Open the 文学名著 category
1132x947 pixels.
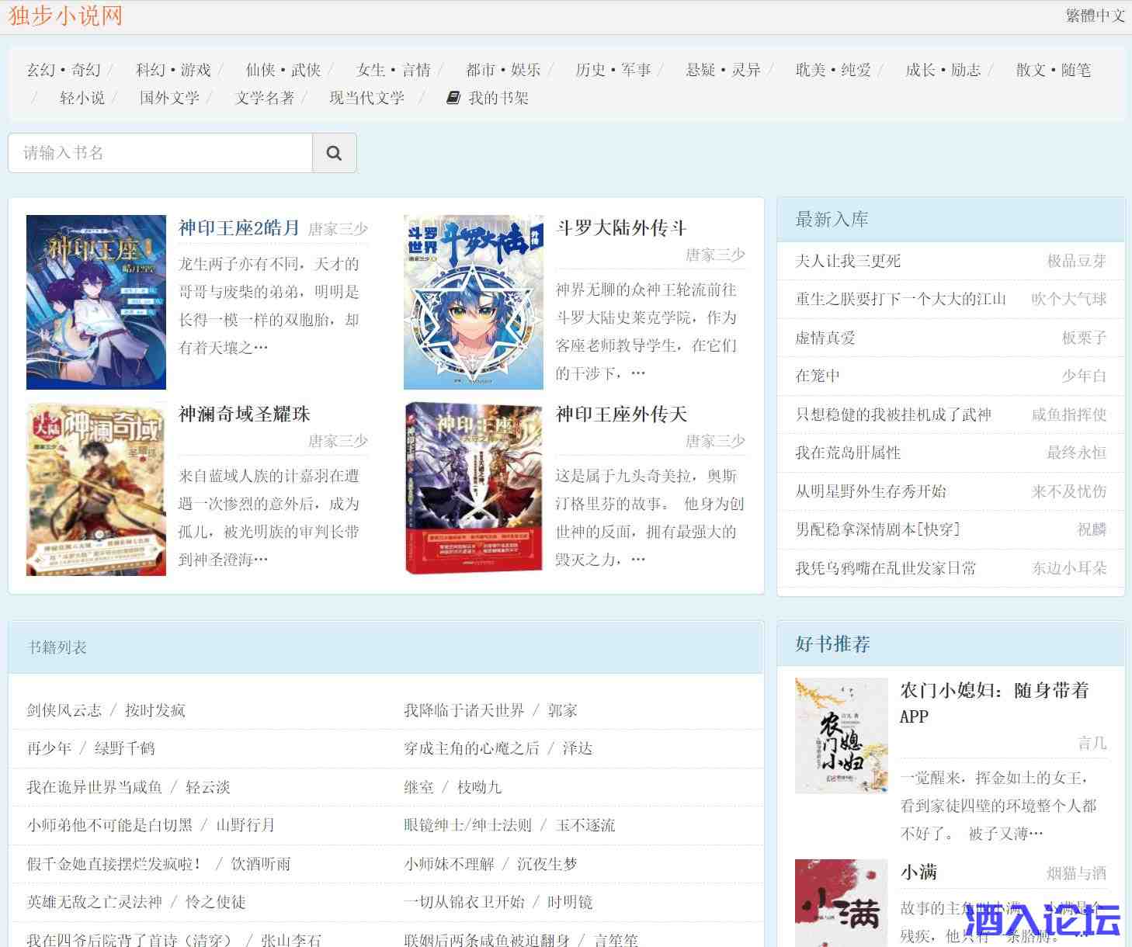click(265, 98)
